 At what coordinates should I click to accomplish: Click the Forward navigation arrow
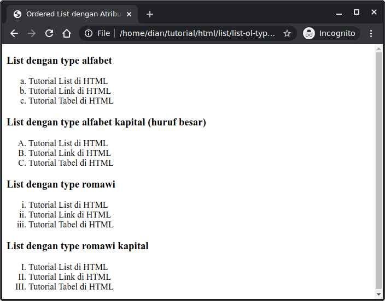32,33
